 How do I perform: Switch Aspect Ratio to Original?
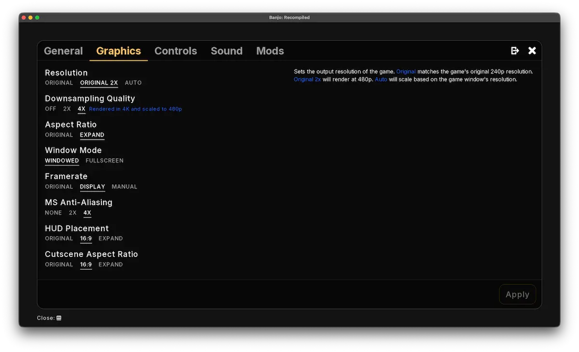(x=58, y=135)
